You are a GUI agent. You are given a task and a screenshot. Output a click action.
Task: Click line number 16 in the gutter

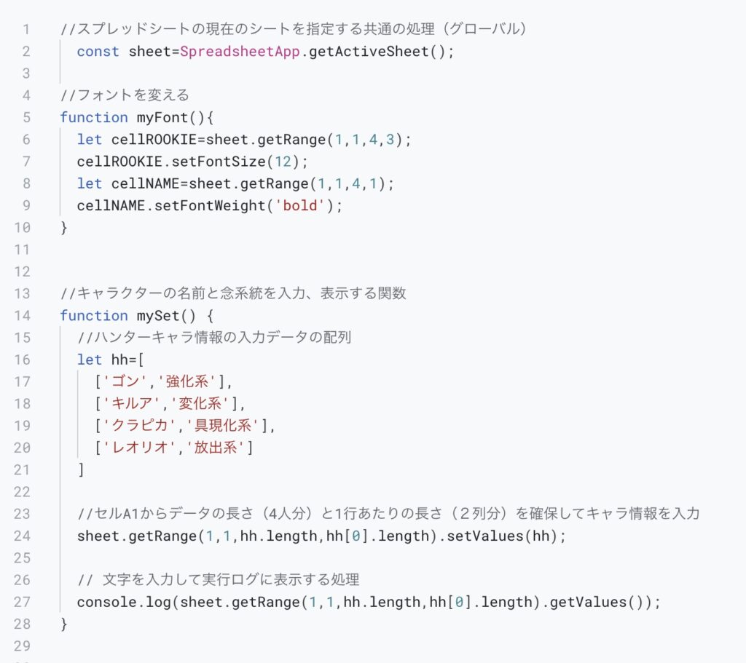pos(23,360)
